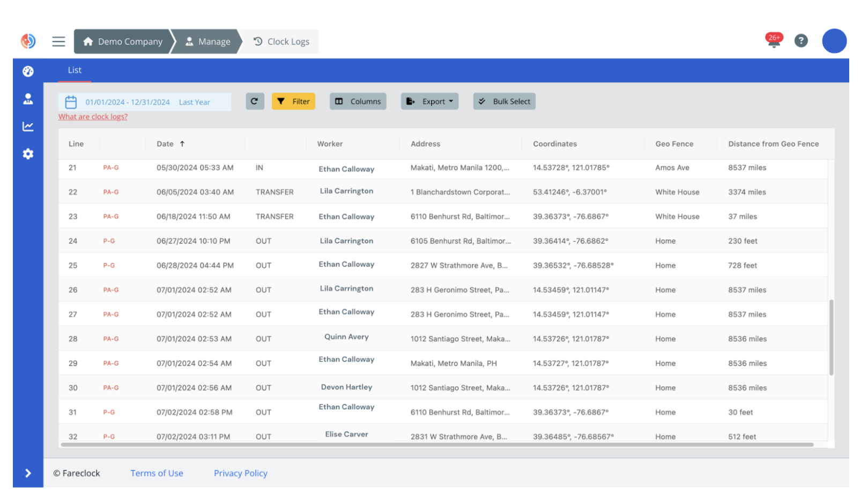Screen dimensions: 861x501
Task: Click the help question mark icon
Action: click(800, 41)
